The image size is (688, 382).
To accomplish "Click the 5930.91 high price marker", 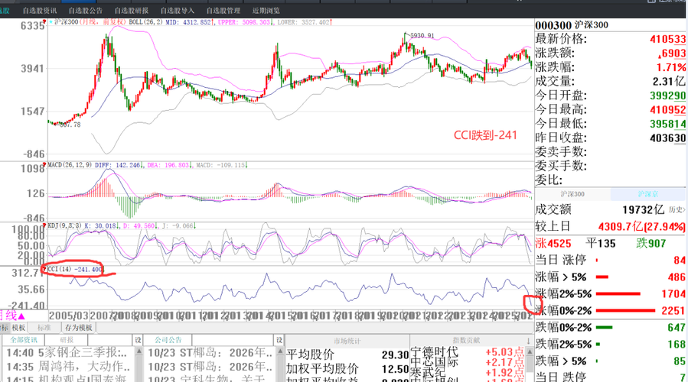I will pyautogui.click(x=422, y=35).
